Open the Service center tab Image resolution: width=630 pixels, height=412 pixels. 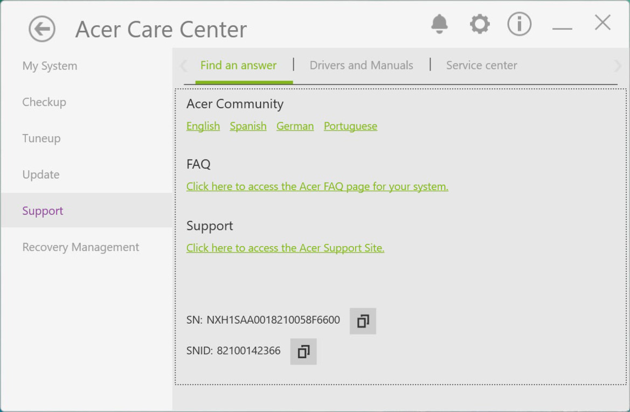pos(481,65)
